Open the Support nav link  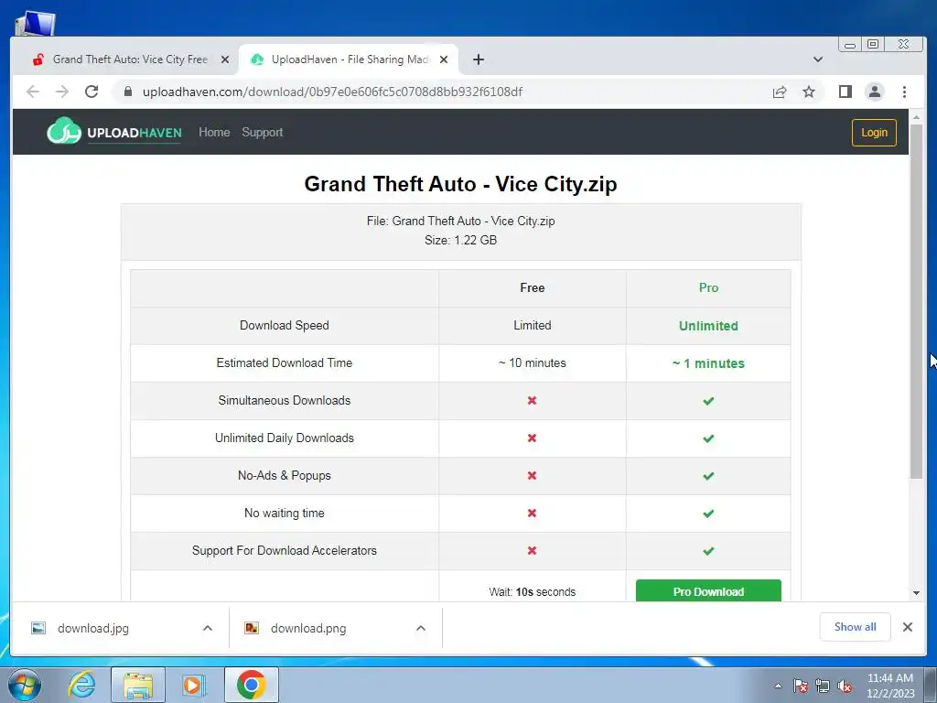coord(263,132)
